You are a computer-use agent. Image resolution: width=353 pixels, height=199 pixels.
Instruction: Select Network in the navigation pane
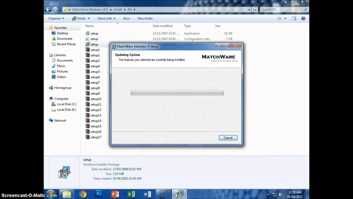point(60,121)
